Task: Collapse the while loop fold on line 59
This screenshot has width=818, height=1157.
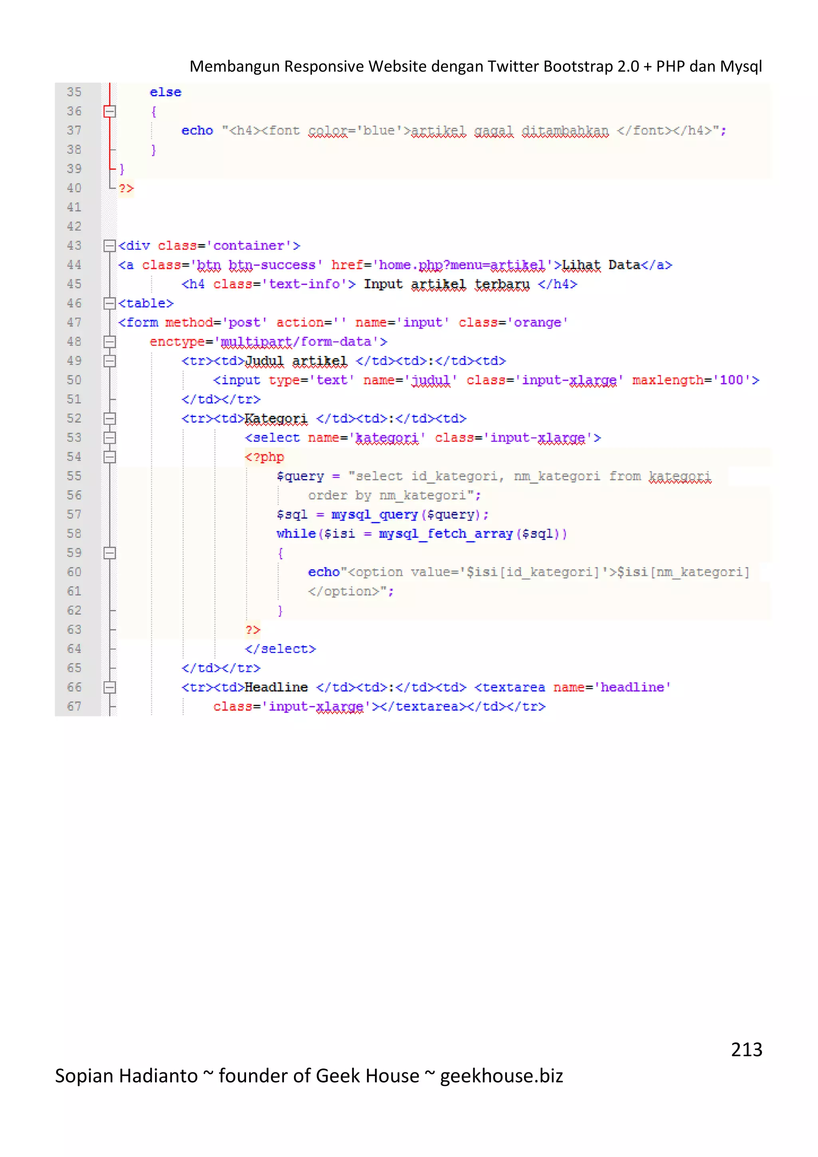Action: (109, 553)
